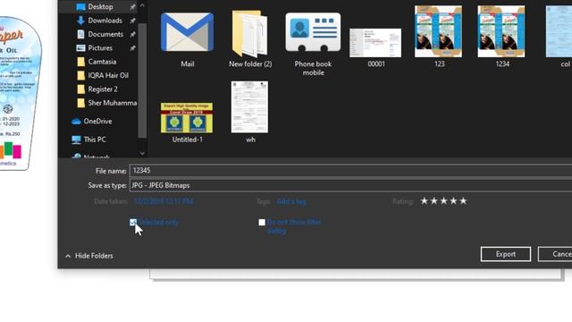Image resolution: width=572 pixels, height=322 pixels.
Task: Click the Cancel button
Action: tap(555, 254)
